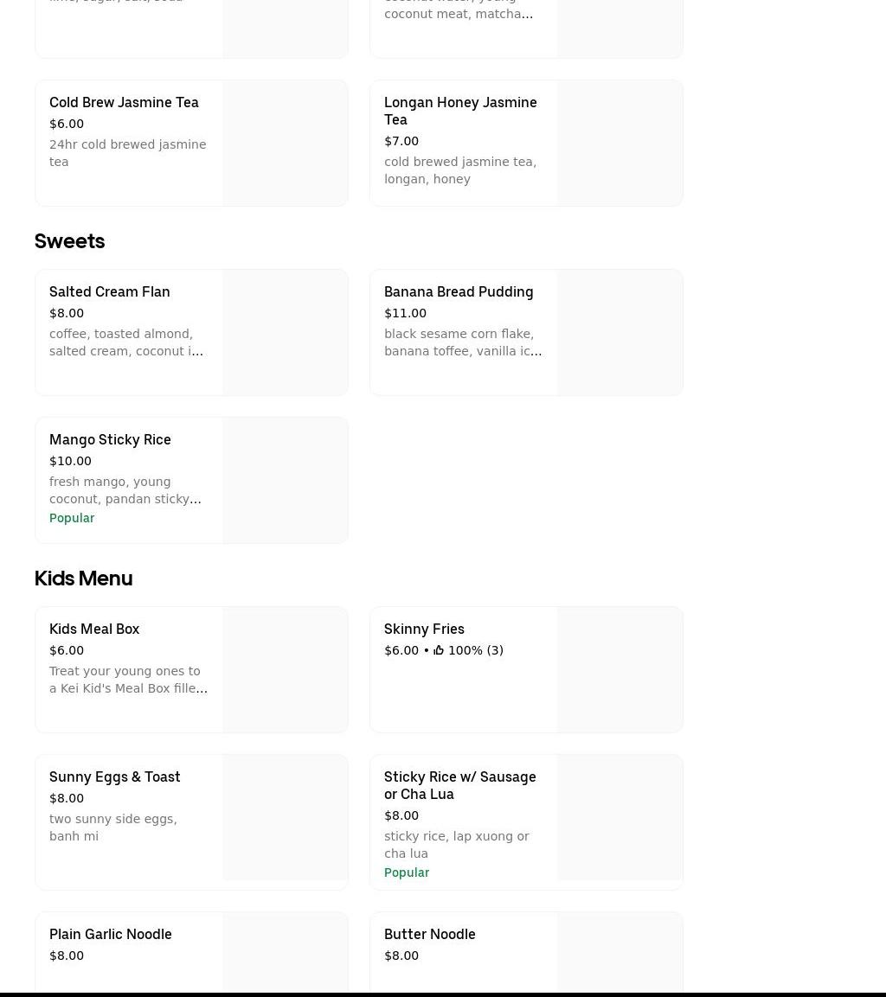Click the thumbs-up rating icon on Skinny Fries
Image resolution: width=886 pixels, height=997 pixels.
(x=439, y=650)
